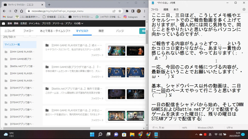
Task: Click the 160% zoom status in Notepad
Action: point(184,128)
